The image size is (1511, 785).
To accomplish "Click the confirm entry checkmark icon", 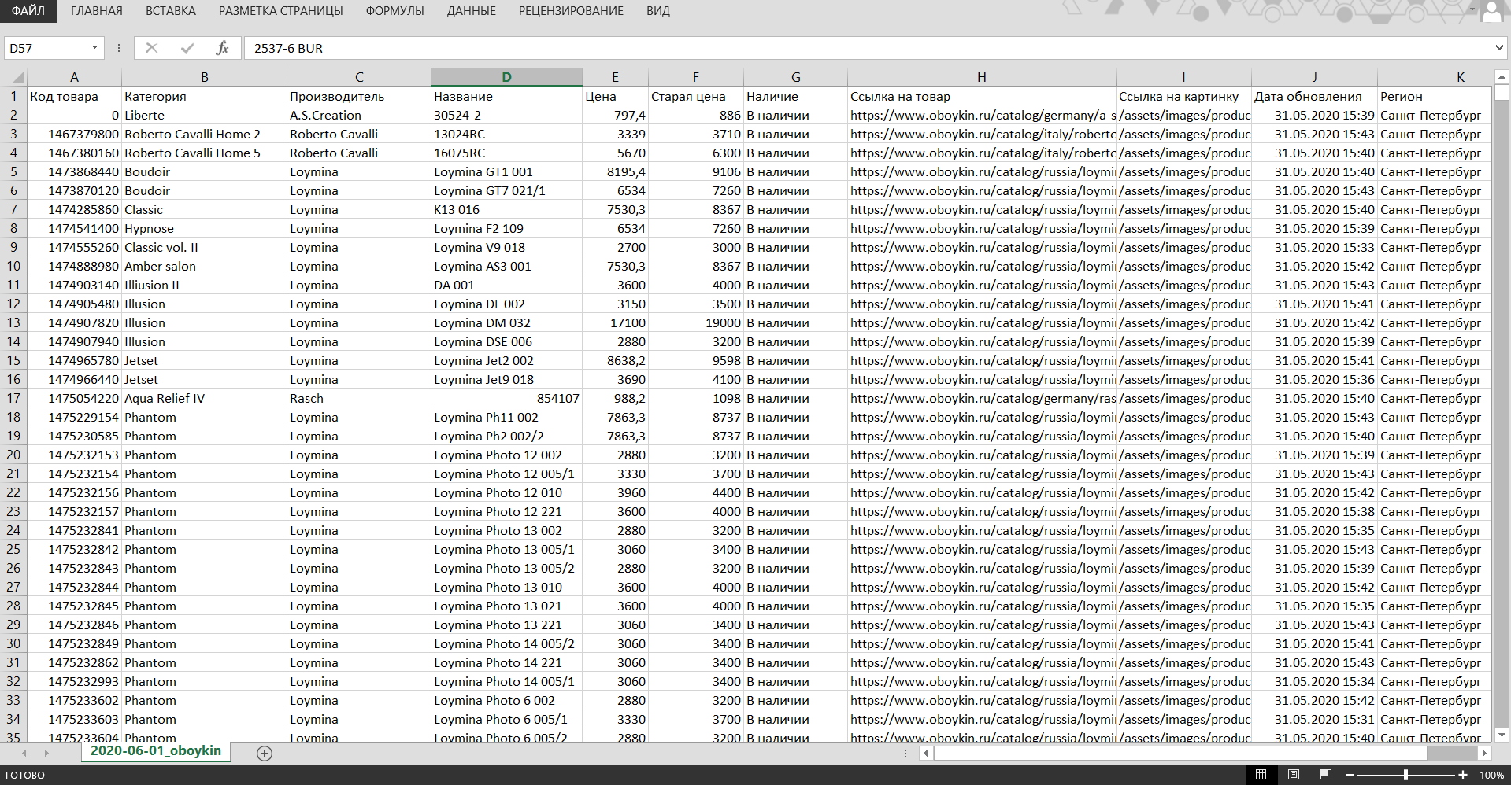I will (x=187, y=48).
